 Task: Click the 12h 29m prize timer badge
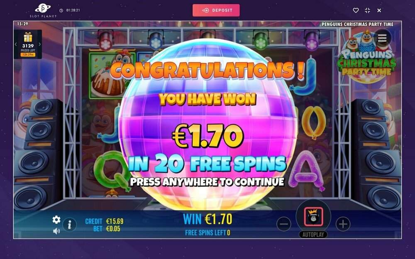(28, 55)
